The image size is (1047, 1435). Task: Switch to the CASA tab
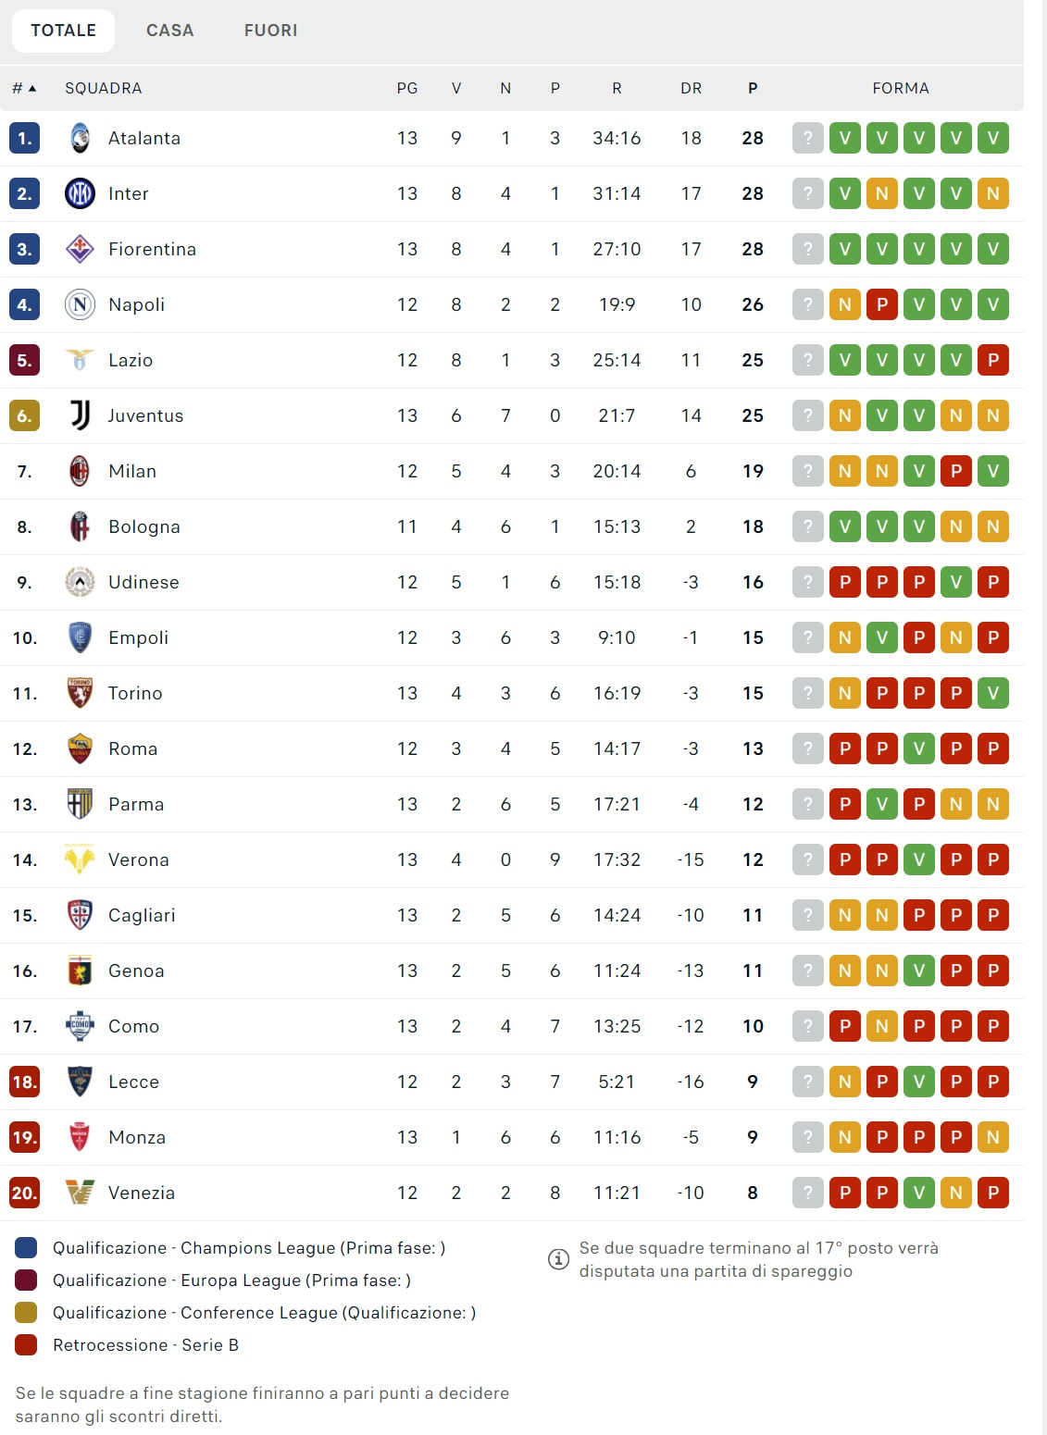point(170,31)
